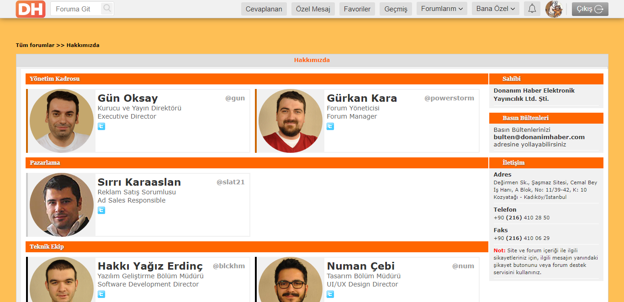Focus the Foruma Git search field
Screen dimensions: 624x302
[x=76, y=9]
